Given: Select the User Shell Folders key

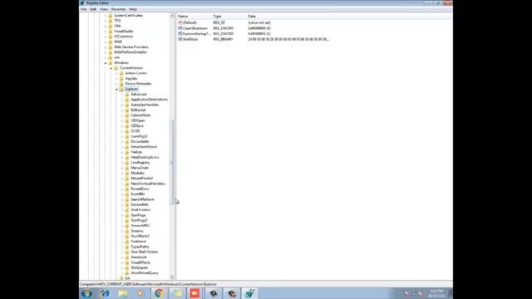Looking at the screenshot, I should [144, 252].
